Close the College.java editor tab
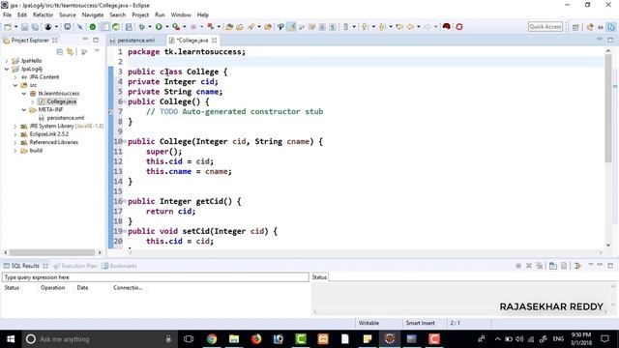 (x=215, y=41)
